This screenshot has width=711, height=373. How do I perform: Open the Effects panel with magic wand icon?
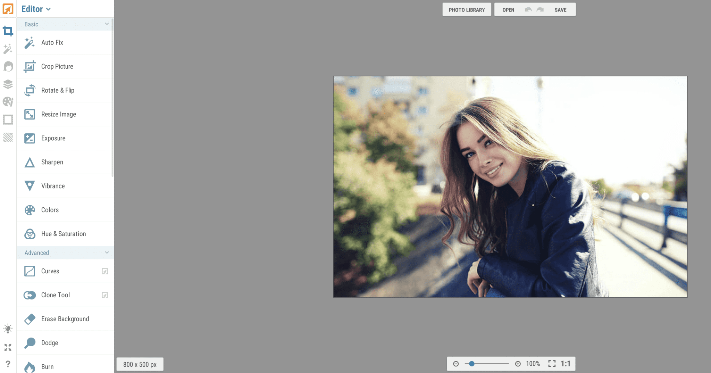point(8,49)
